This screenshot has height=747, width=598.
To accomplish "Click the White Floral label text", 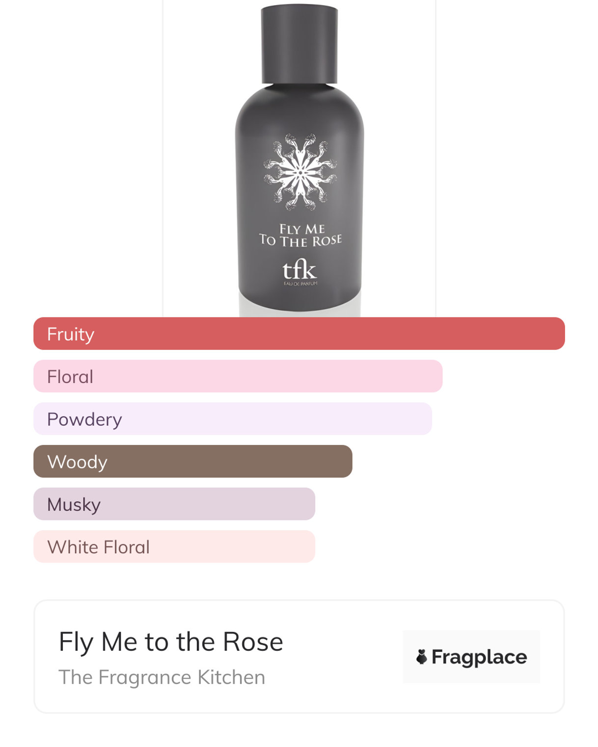I will [x=98, y=547].
